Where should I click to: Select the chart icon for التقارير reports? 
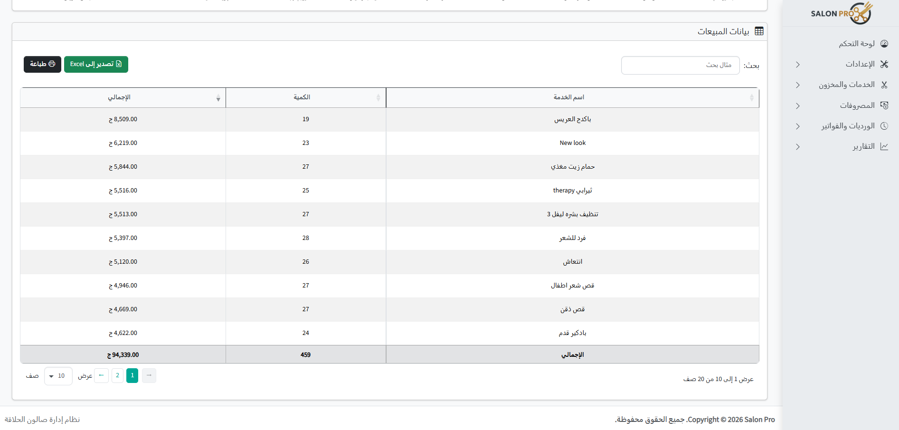tap(884, 146)
